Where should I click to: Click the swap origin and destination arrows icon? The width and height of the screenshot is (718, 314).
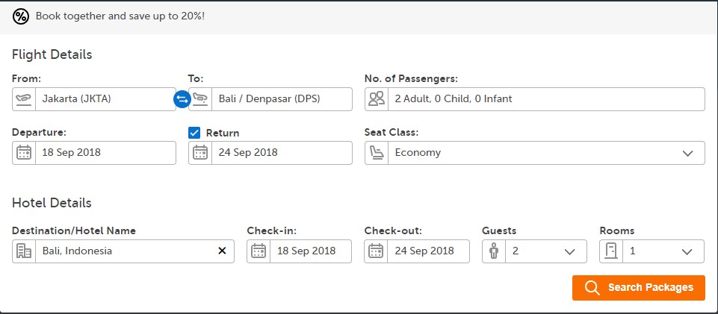182,98
